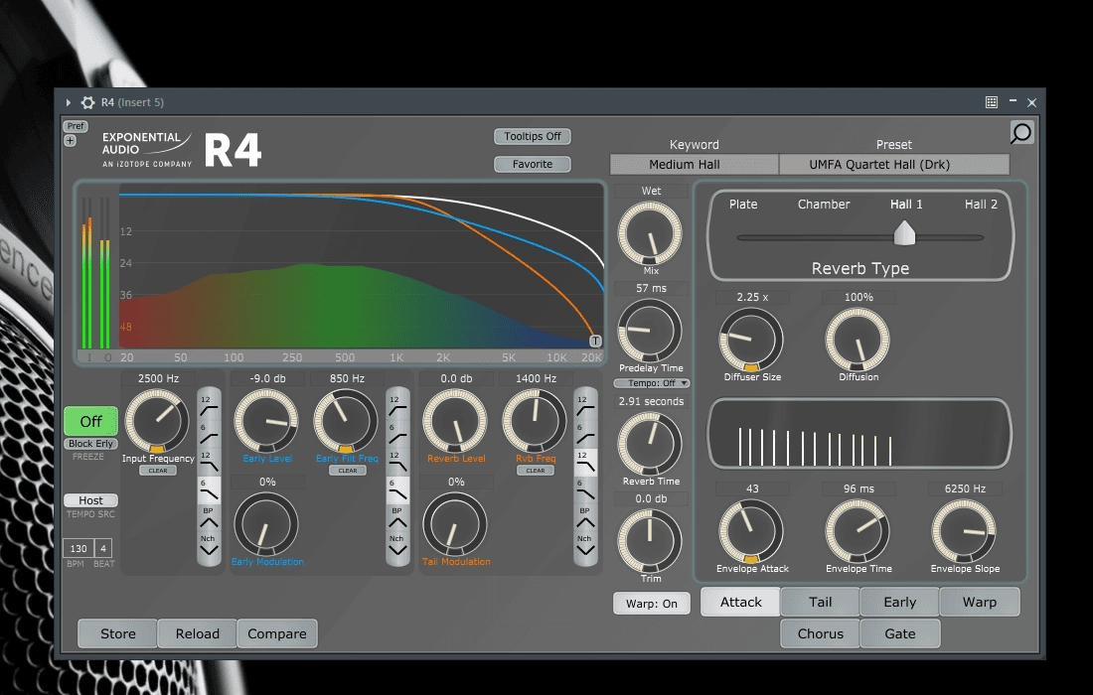This screenshot has width=1093, height=695.
Task: Switch to the Gate tab
Action: (900, 633)
